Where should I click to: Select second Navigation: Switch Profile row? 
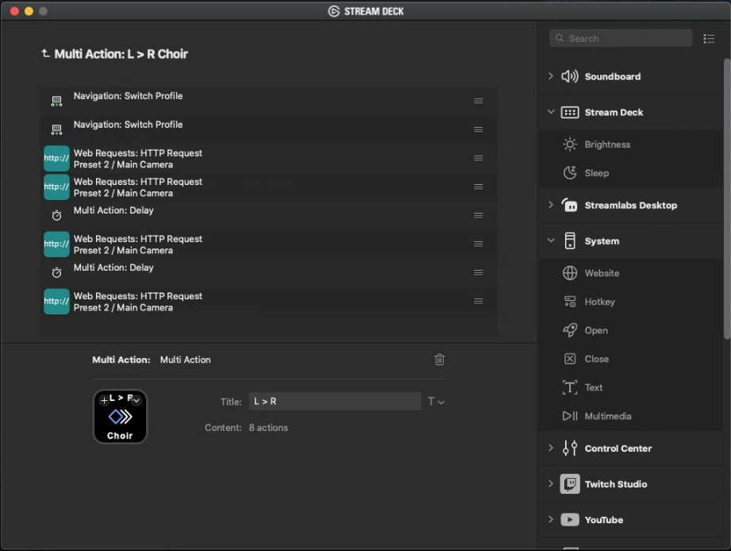click(x=268, y=129)
